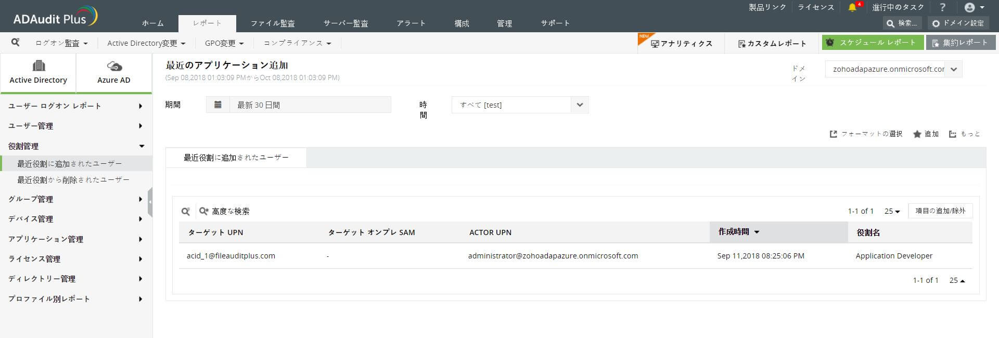Switch to the アラート tab
The image size is (999, 338).
(411, 23)
